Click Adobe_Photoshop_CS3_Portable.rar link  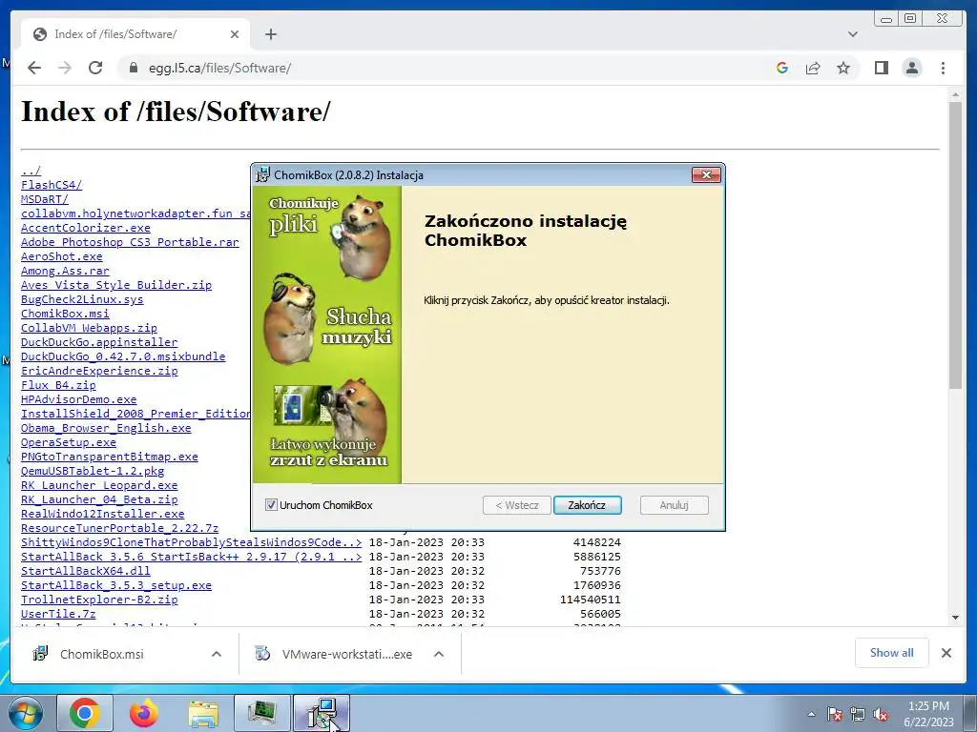(x=130, y=242)
